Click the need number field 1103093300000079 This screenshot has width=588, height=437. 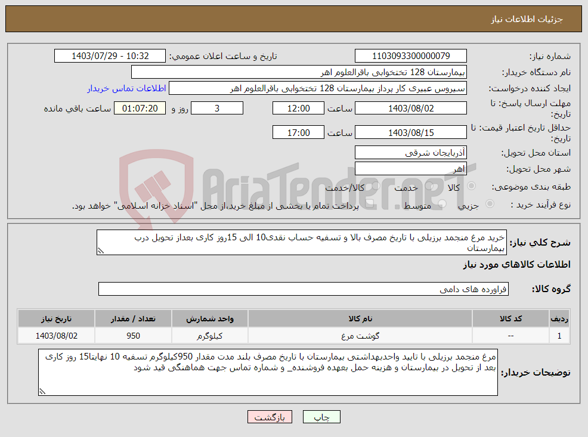tap(411, 56)
